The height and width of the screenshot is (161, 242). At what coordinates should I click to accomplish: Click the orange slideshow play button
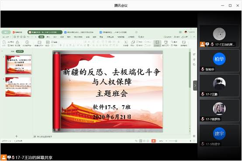(153, 141)
